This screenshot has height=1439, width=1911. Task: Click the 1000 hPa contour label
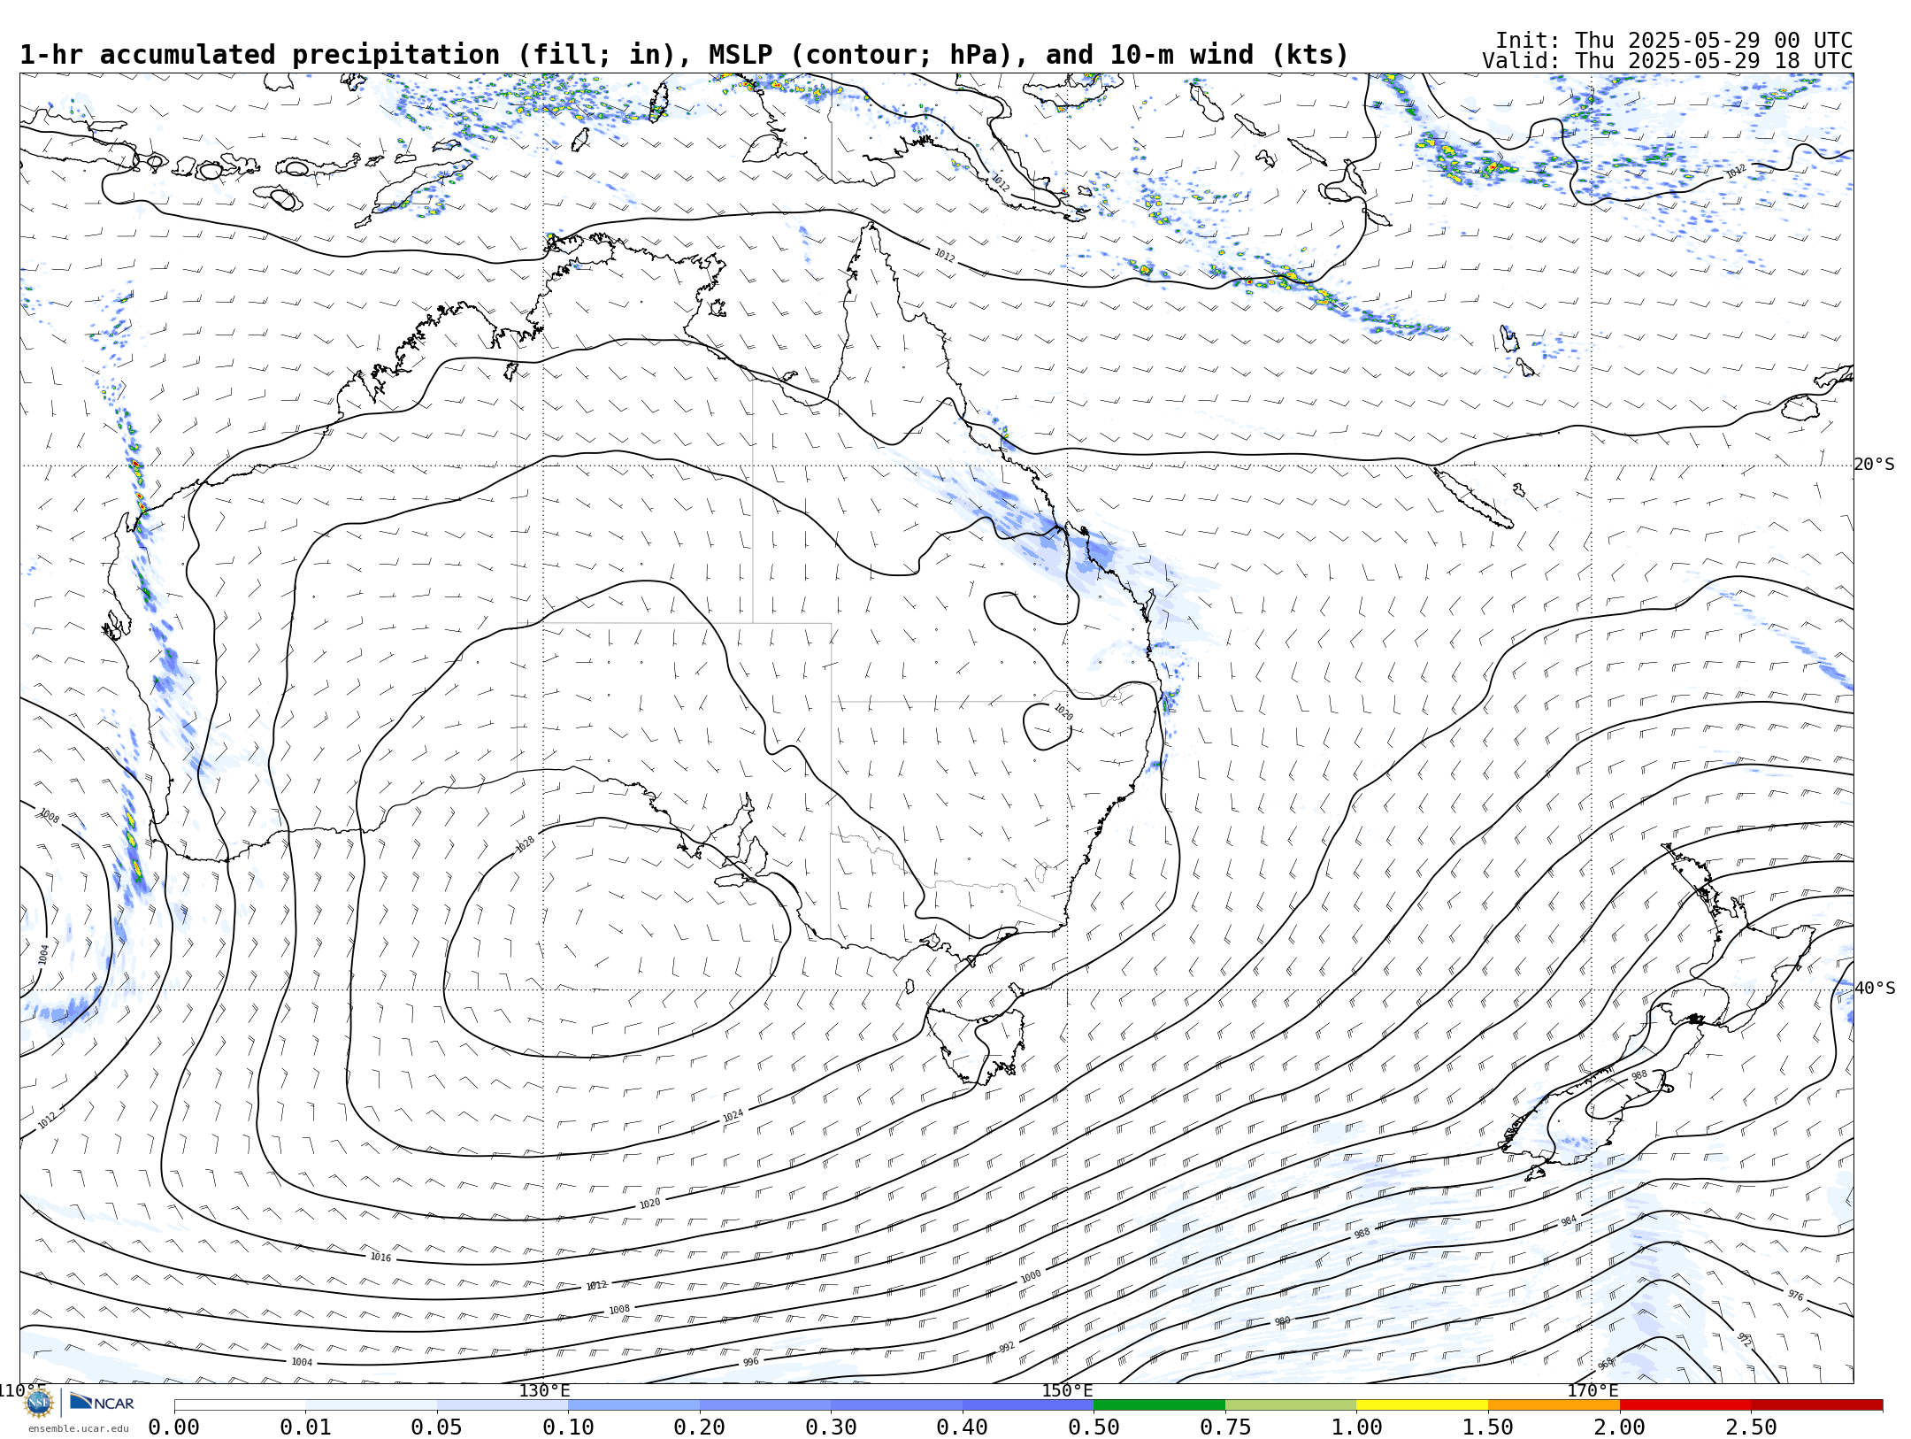tap(1031, 1276)
